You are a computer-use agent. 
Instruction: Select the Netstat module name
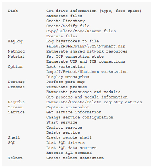(x=16, y=57)
